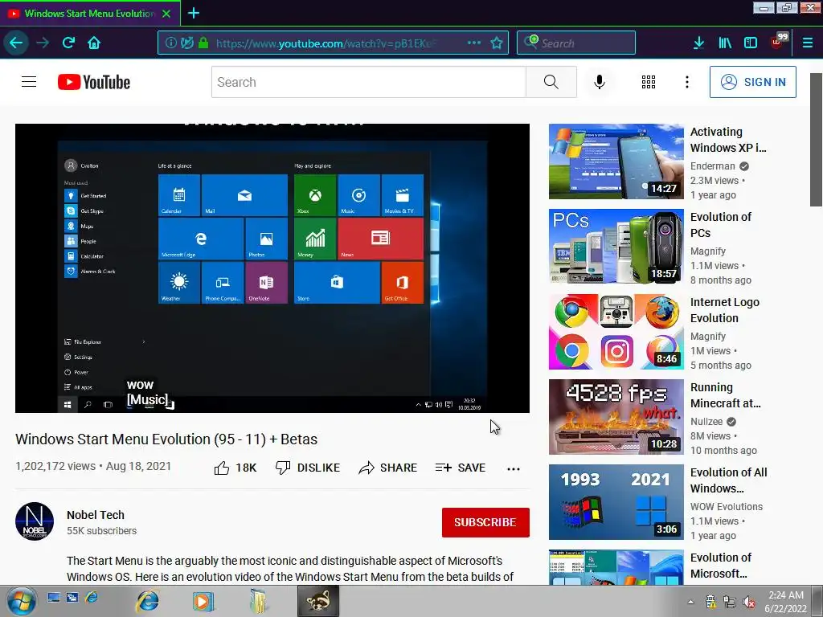Viewport: 823px width, 617px height.
Task: Click the red SUBSCRIBE button
Action: 485,522
